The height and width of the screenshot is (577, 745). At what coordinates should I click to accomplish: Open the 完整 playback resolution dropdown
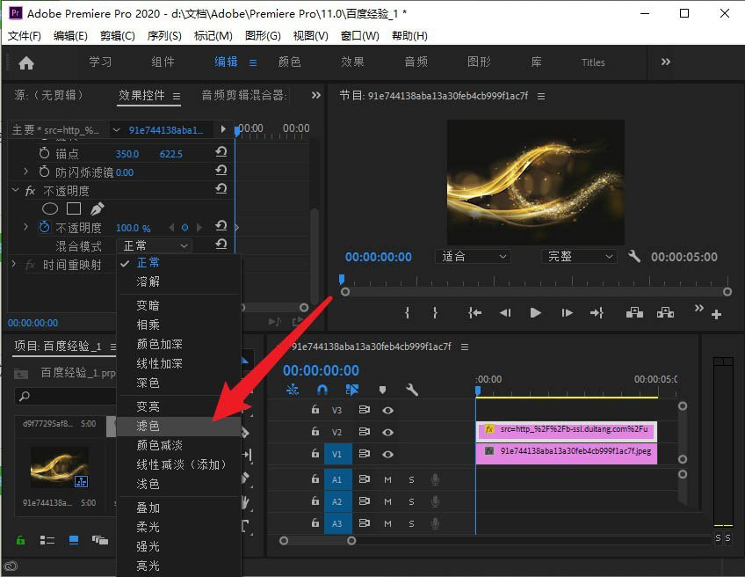pos(580,257)
